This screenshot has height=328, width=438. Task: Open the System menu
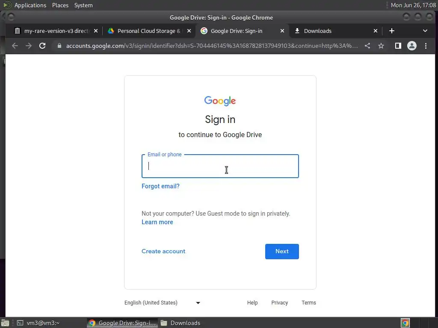[x=83, y=5]
